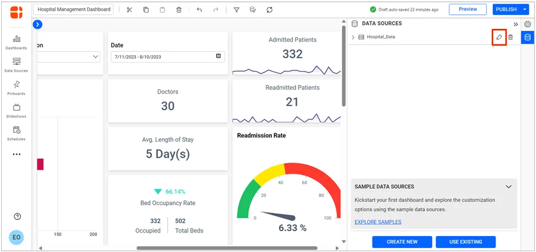The height and width of the screenshot is (252, 536).
Task: Click the Preview button
Action: point(468,9)
